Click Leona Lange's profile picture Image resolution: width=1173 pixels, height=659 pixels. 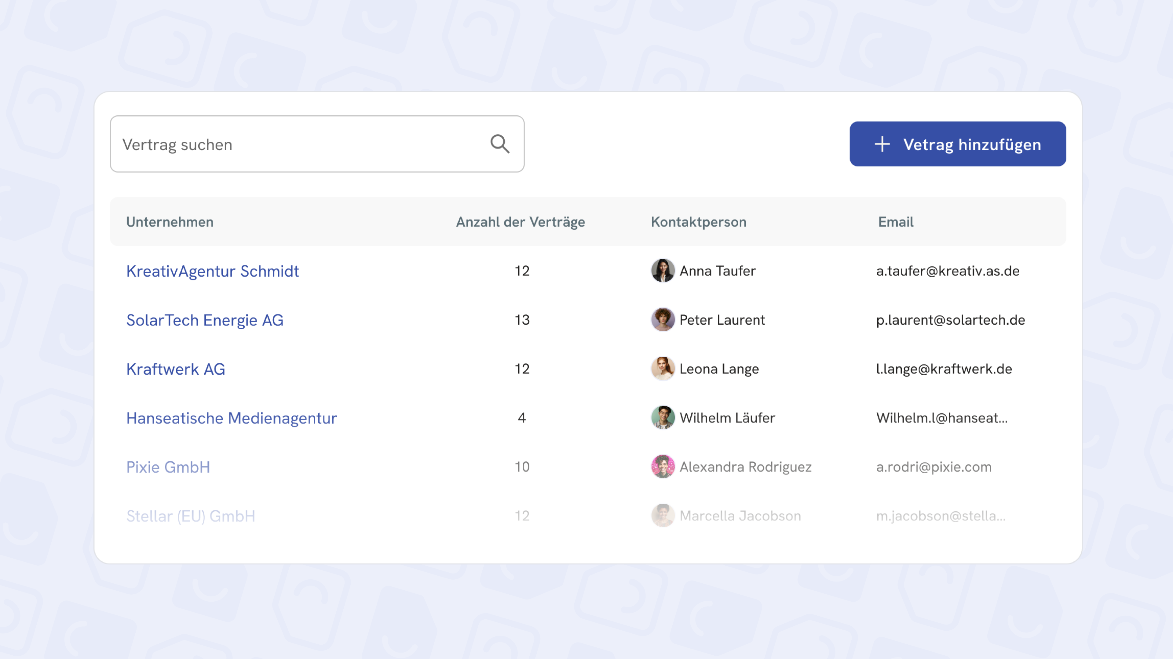point(663,369)
